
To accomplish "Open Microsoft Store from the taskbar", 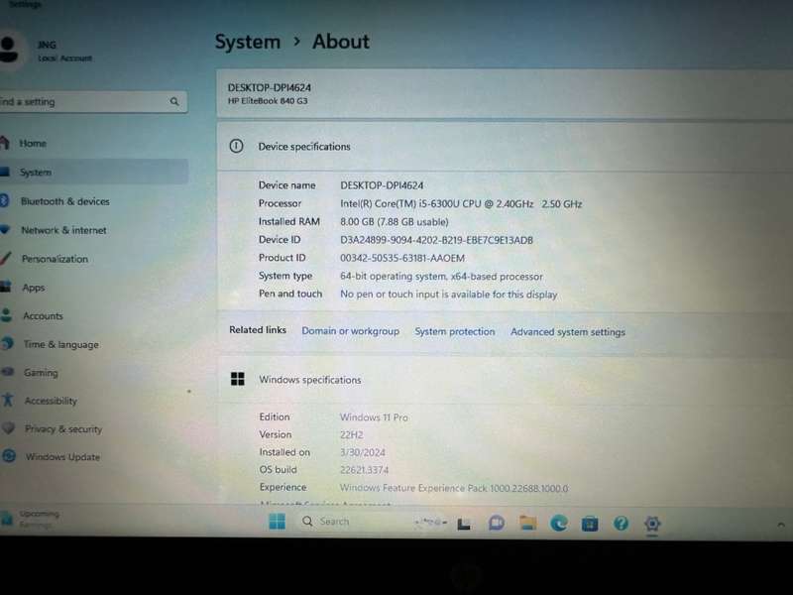I will pyautogui.click(x=590, y=524).
